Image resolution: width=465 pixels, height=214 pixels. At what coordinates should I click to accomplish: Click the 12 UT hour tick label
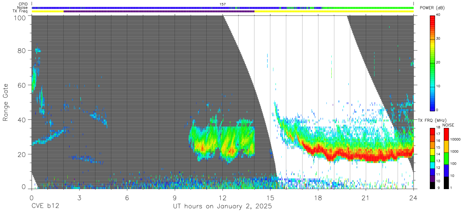coord(222,197)
